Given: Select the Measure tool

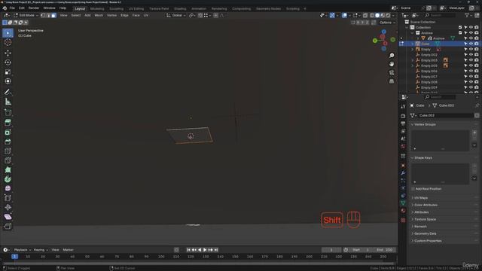Looking at the screenshot, I should [8, 102].
